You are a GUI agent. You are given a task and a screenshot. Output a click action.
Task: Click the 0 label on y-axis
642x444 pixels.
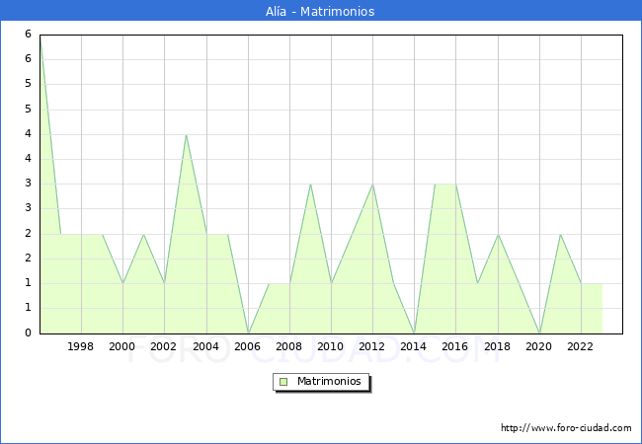tap(30, 333)
